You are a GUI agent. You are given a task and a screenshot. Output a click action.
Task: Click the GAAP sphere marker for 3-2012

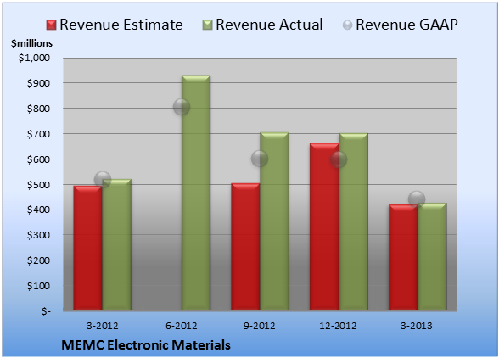pos(103,180)
